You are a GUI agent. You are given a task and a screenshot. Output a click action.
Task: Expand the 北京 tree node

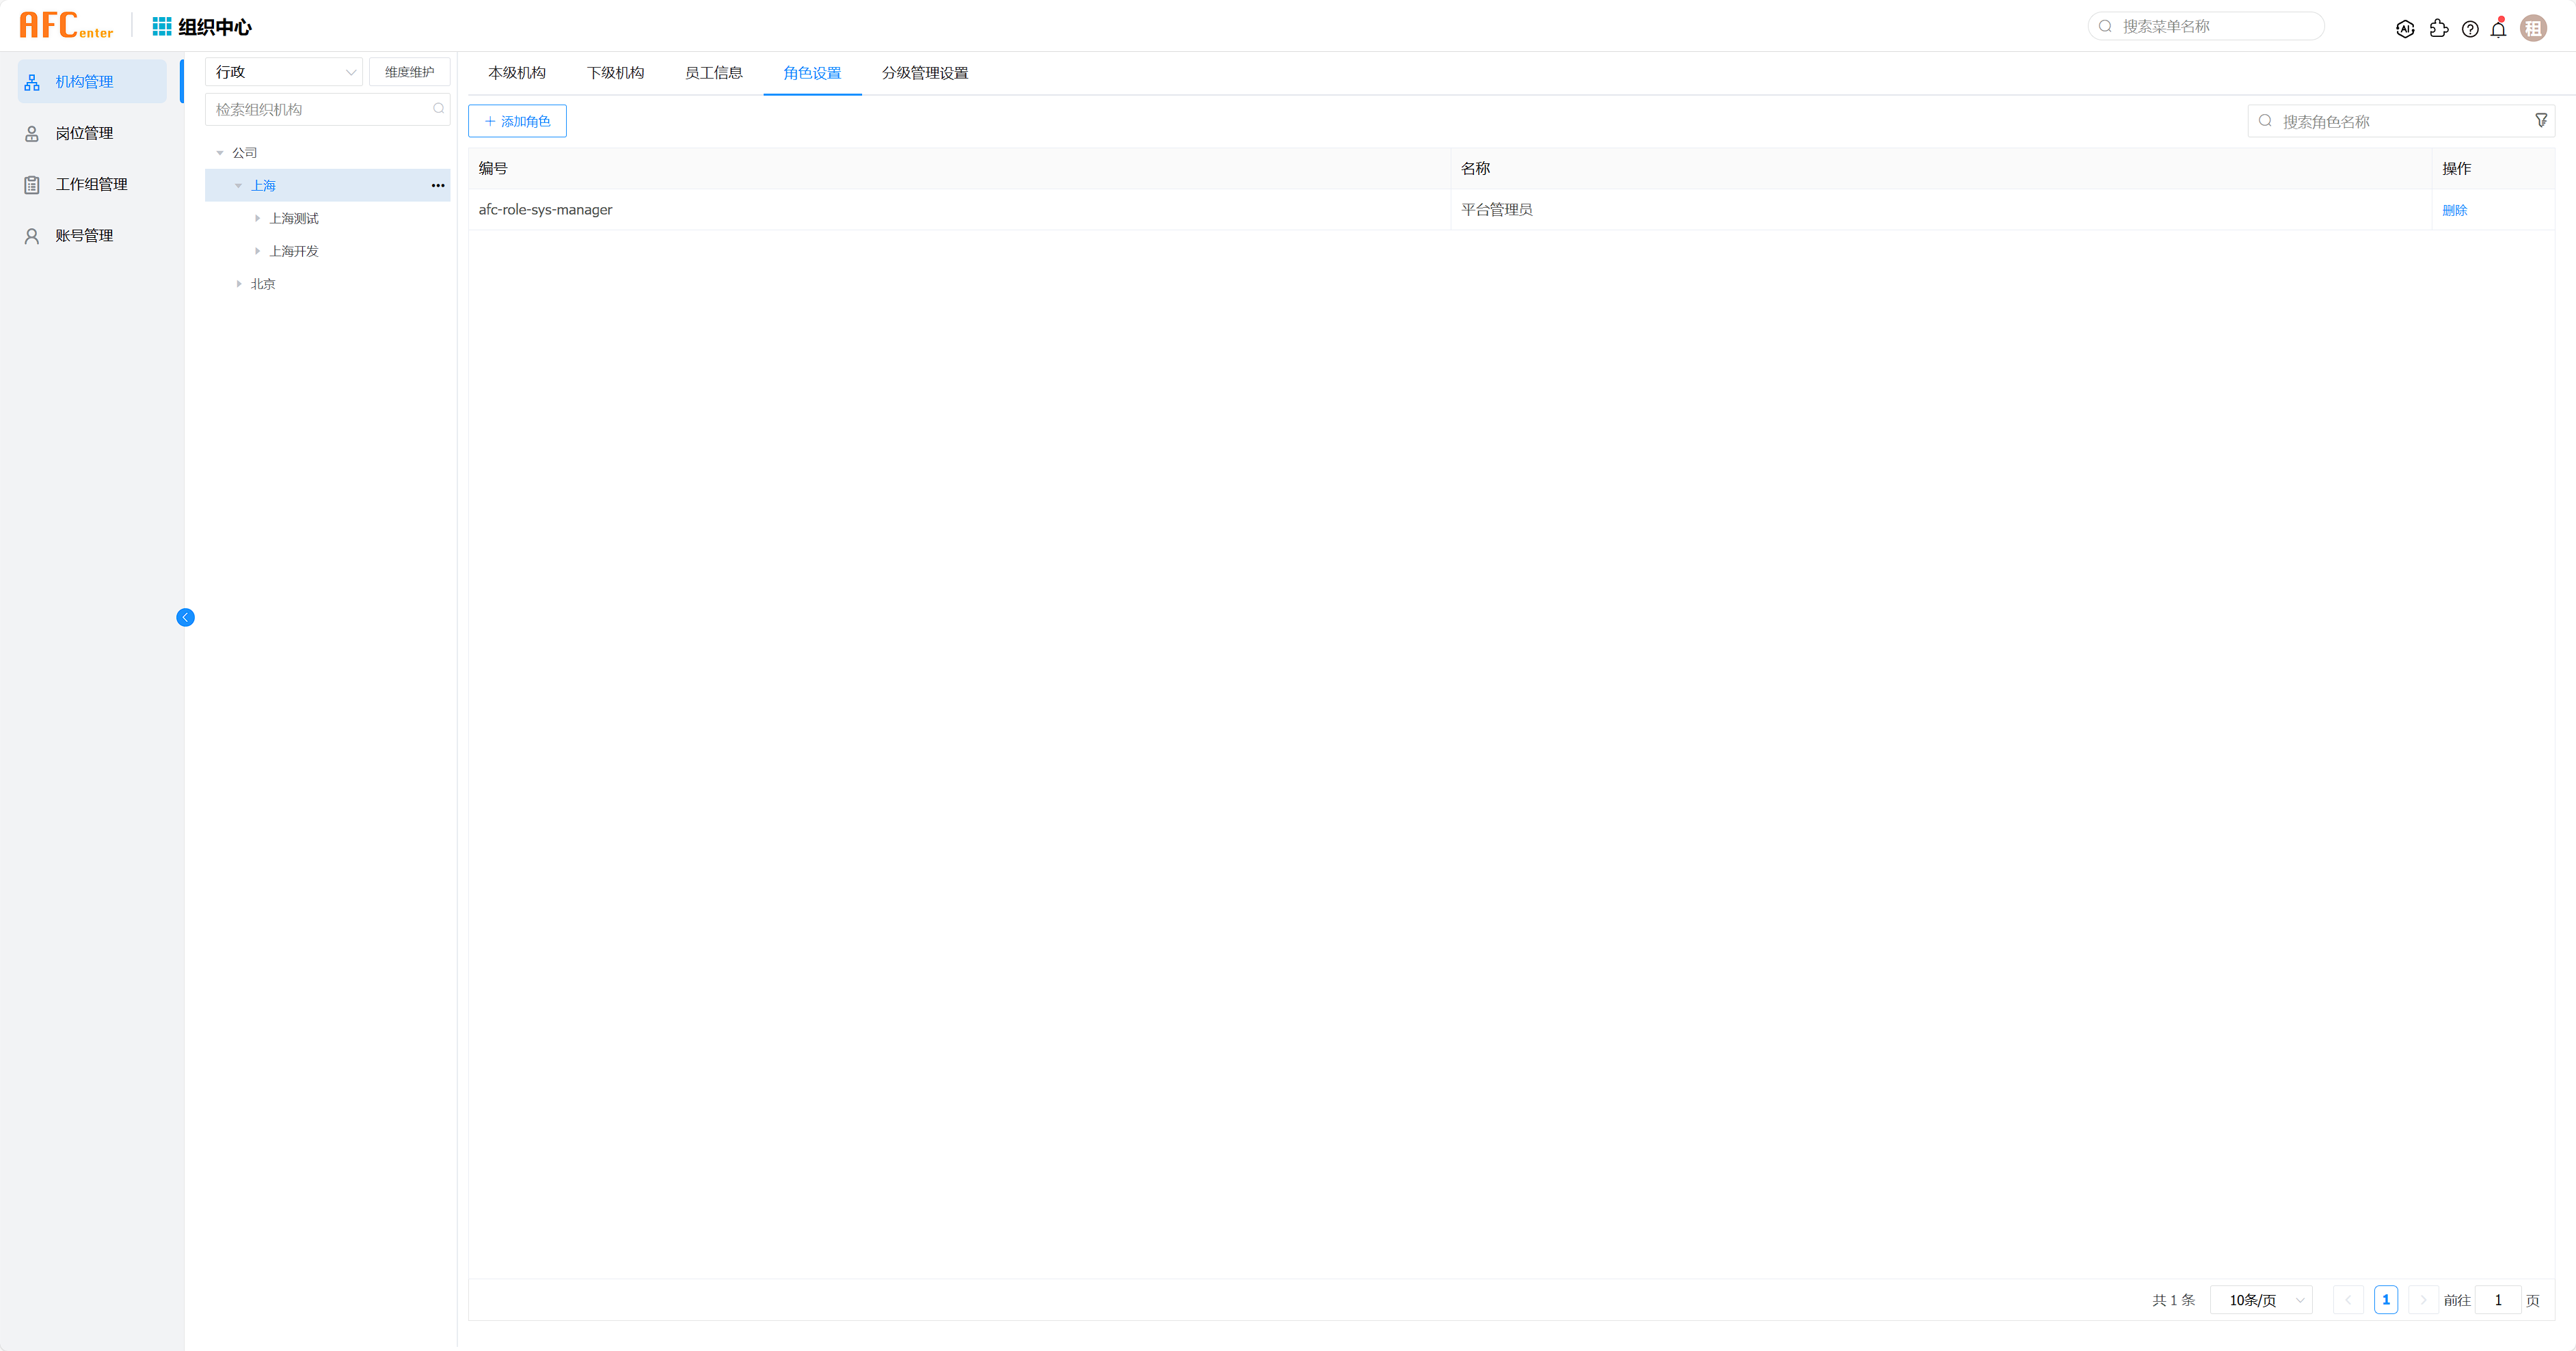[239, 284]
